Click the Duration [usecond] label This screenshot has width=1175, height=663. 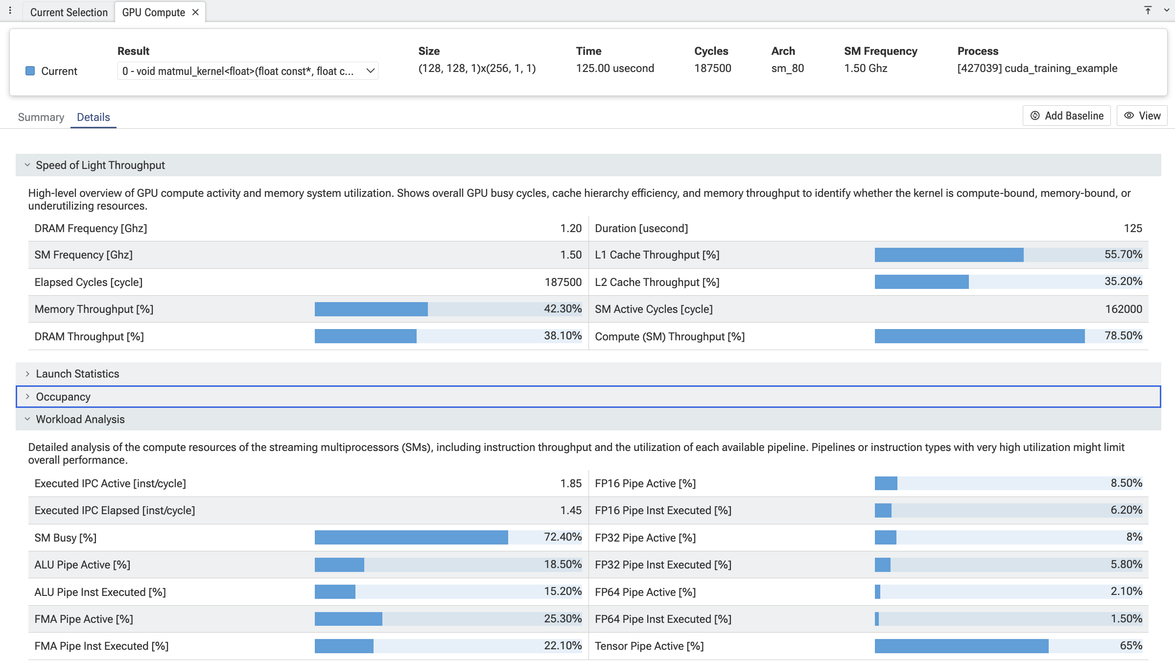pyautogui.click(x=641, y=228)
